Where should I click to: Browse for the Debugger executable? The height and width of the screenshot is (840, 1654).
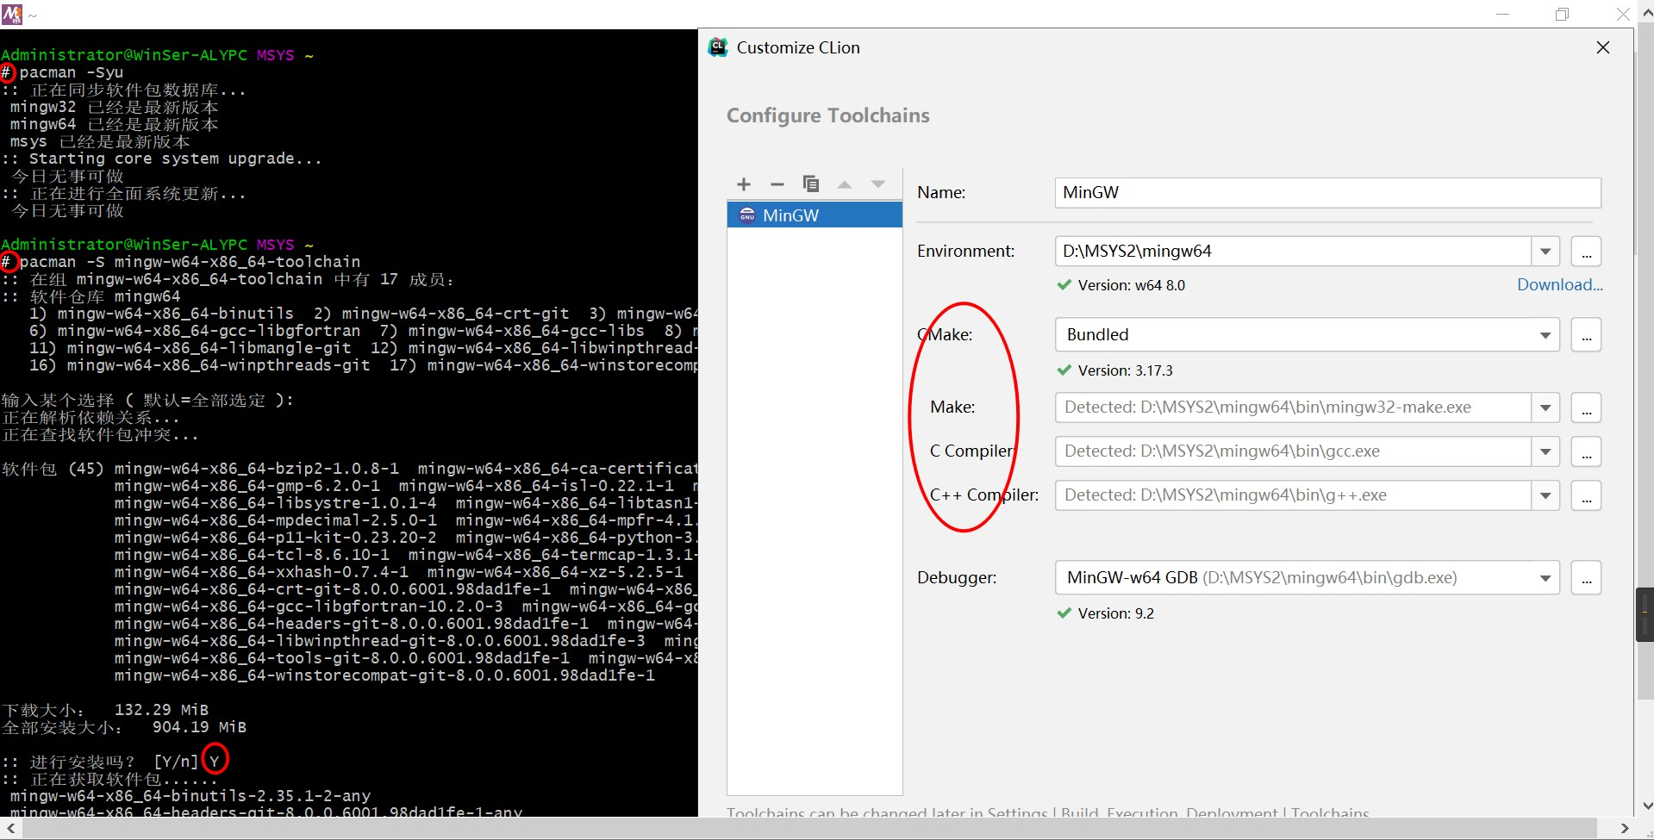coord(1586,578)
